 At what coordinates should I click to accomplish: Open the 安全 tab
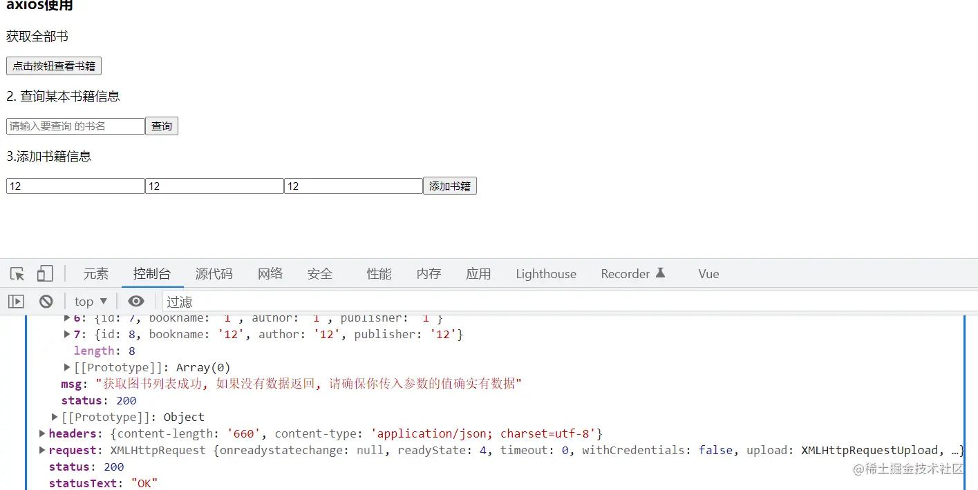click(x=320, y=274)
